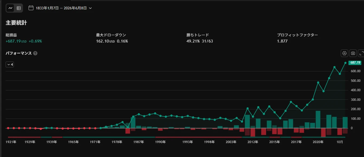Expand the chart to fullscreen
This screenshot has width=364, height=157.
361,53
